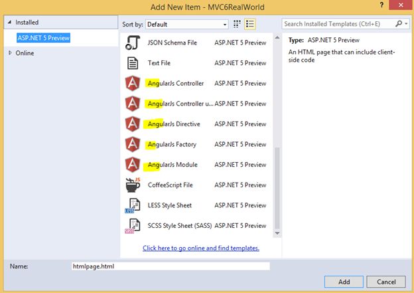The height and width of the screenshot is (293, 414).
Task: Pick the AngularJs Controller icon
Action: pos(133,83)
